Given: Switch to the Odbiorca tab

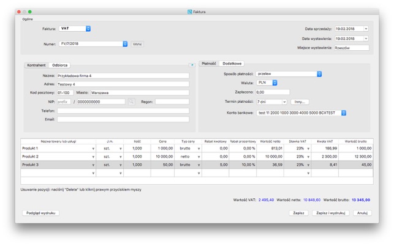Looking at the screenshot, I should click(x=60, y=65).
